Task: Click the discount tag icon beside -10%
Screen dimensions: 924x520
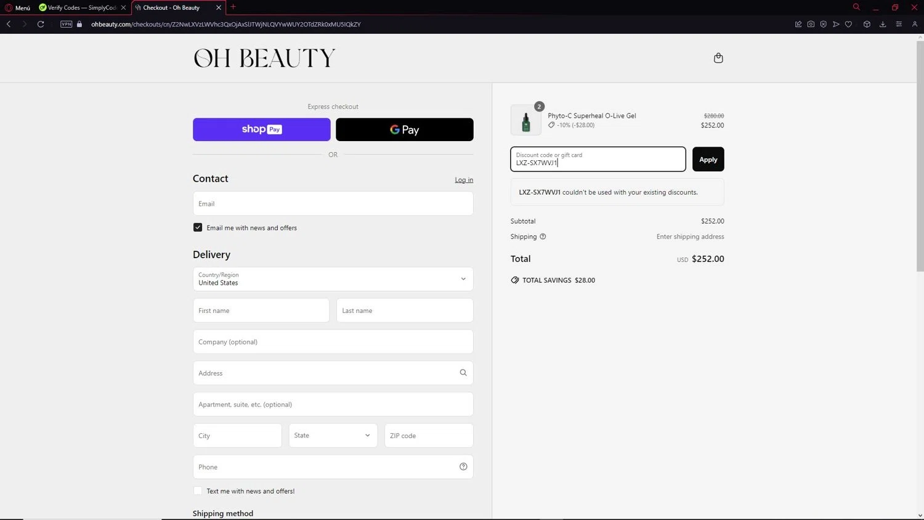Action: [551, 125]
